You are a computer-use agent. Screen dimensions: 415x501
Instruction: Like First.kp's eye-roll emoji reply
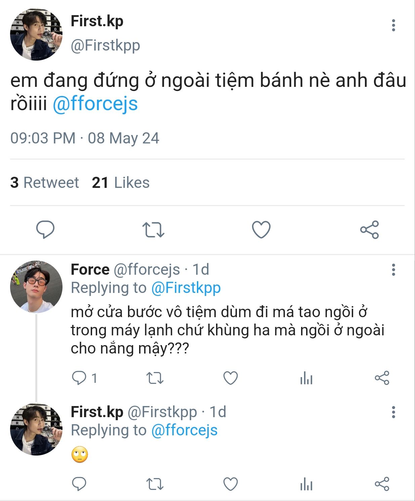pos(231,484)
